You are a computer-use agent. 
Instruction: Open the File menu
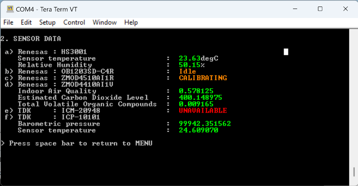tap(9, 22)
